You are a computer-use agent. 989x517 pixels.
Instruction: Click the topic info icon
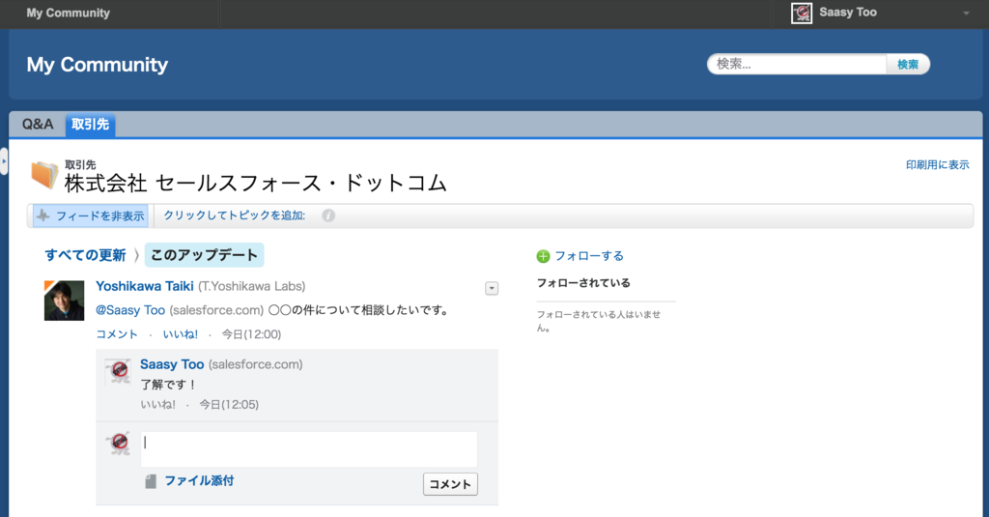[328, 215]
